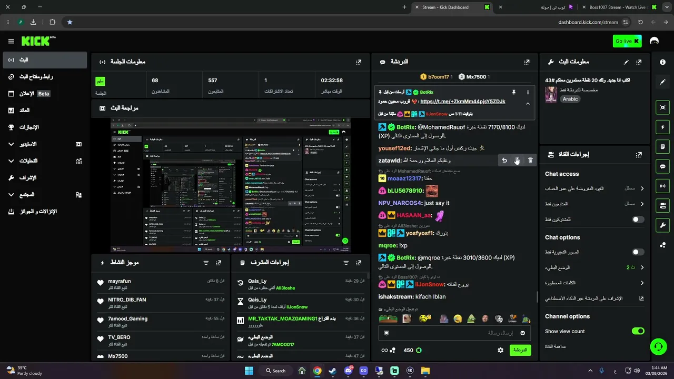674x379 pixels.
Task: Open the Revenue sidebar item
Action: coord(45,111)
